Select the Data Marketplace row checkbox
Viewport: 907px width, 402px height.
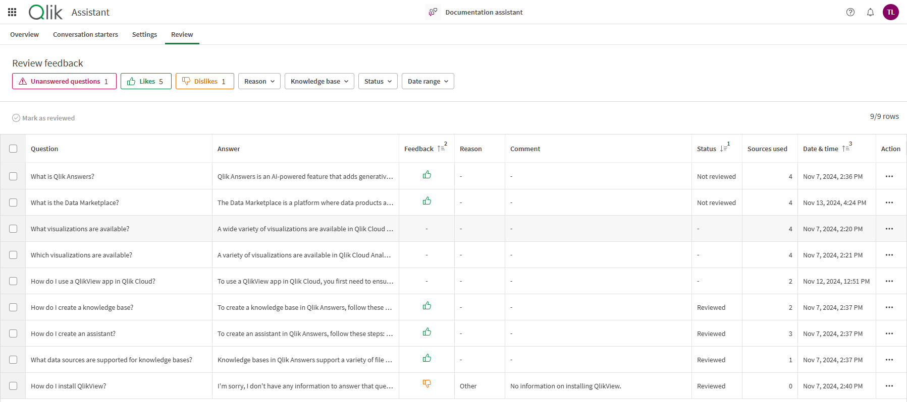13,203
